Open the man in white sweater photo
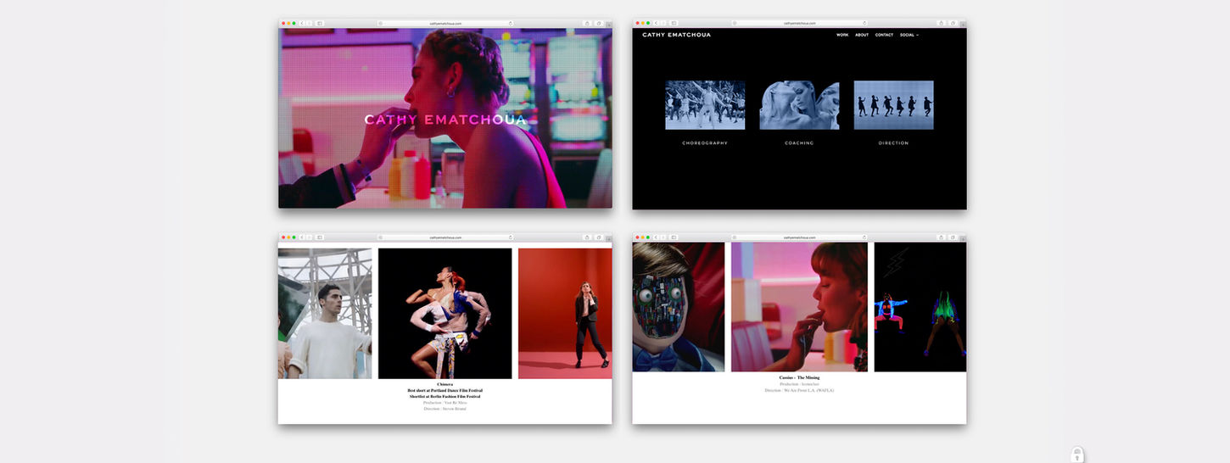 pos(325,313)
